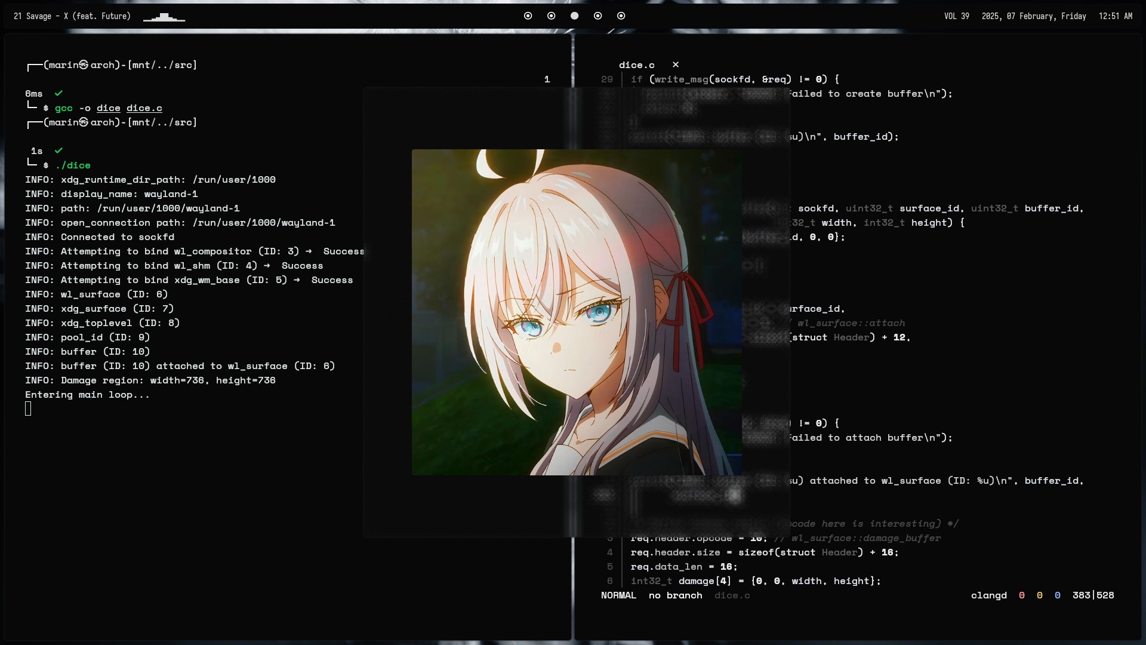Click the 'int32_t damage[4]' code line
Viewport: 1146px width, 645px height.
pos(756,581)
